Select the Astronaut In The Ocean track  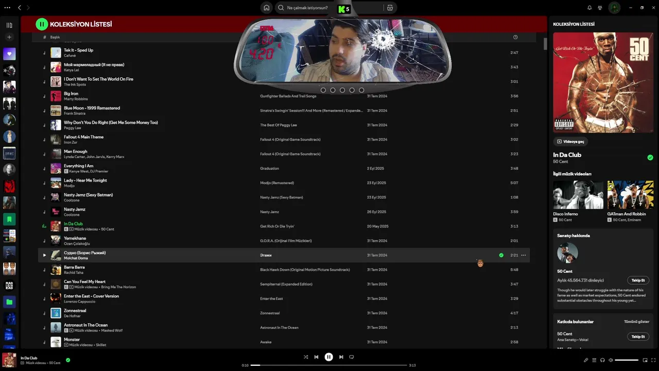(x=284, y=327)
